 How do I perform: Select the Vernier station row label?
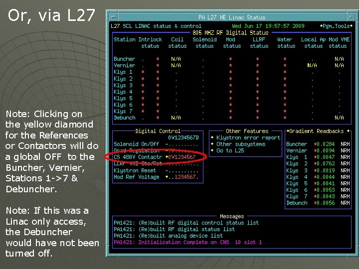pyautogui.click(x=124, y=65)
